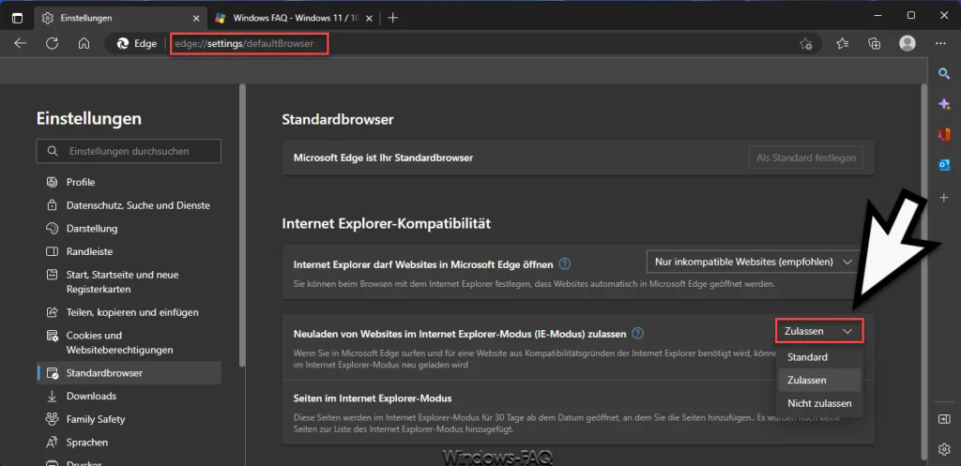Add a sidebar app with plus

(944, 197)
